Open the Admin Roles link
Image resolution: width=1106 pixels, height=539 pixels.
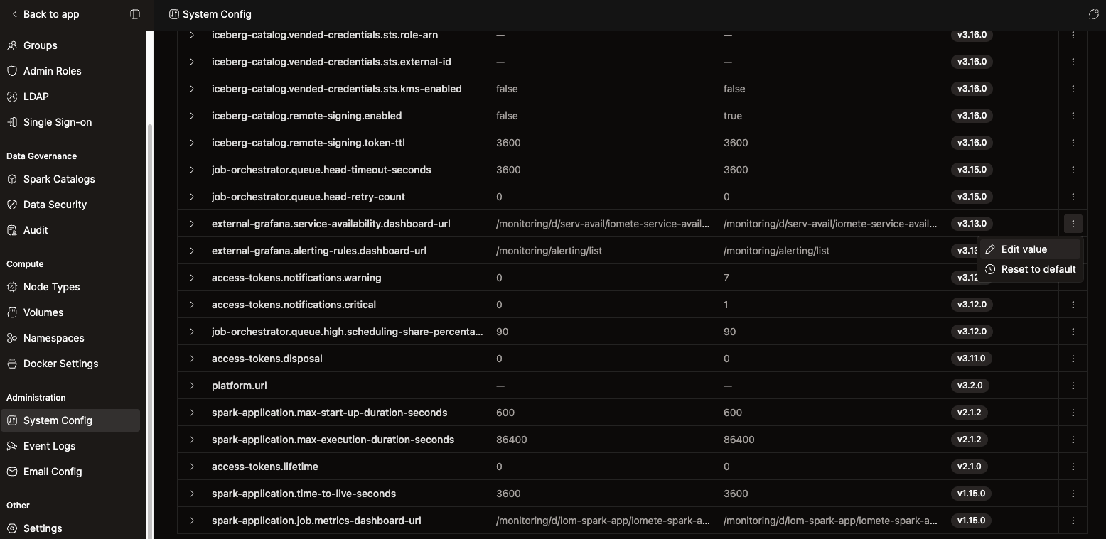click(x=70, y=71)
